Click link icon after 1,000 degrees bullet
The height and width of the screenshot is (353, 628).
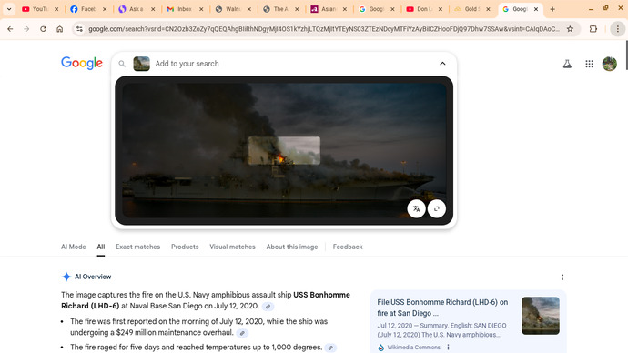[330, 348]
